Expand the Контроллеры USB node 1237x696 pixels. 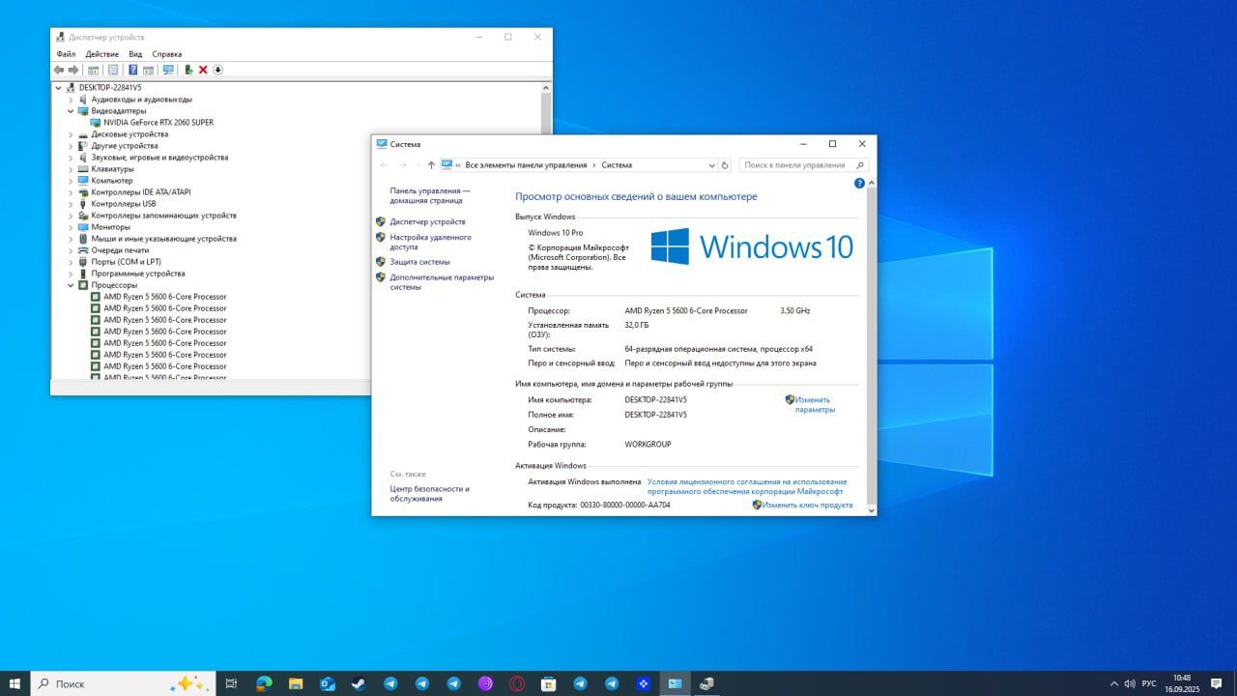71,204
